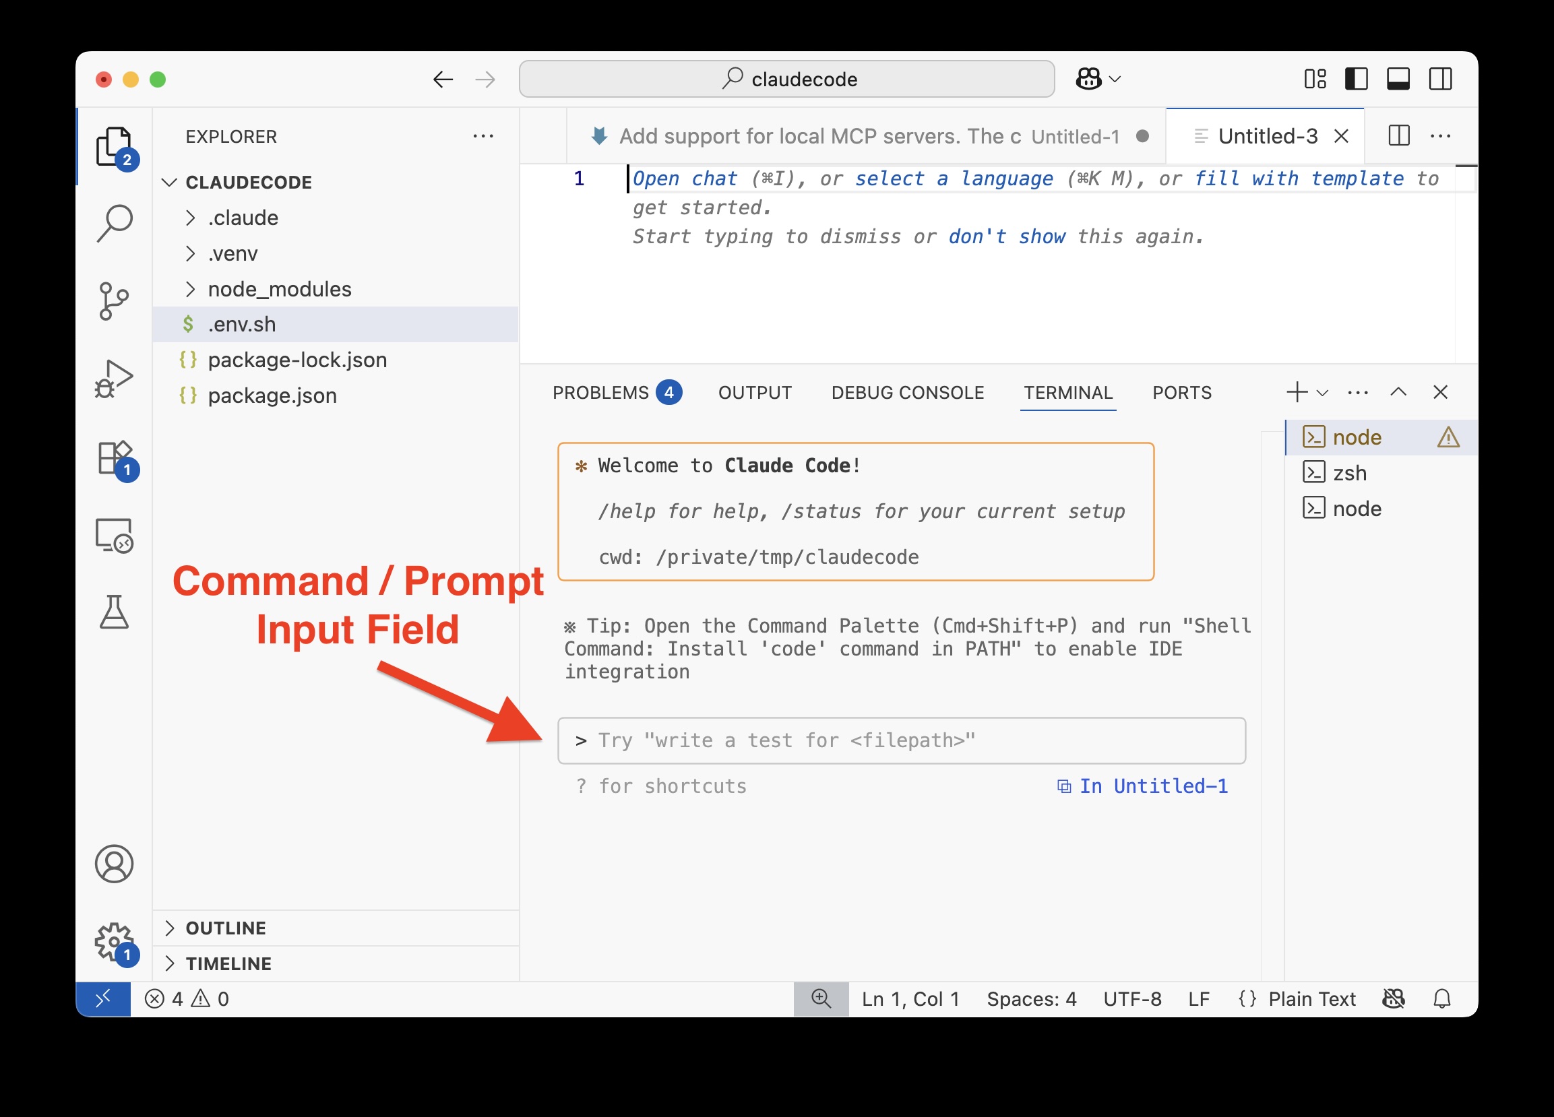Switch to the OUTPUT tab
This screenshot has width=1554, height=1117.
click(x=754, y=392)
